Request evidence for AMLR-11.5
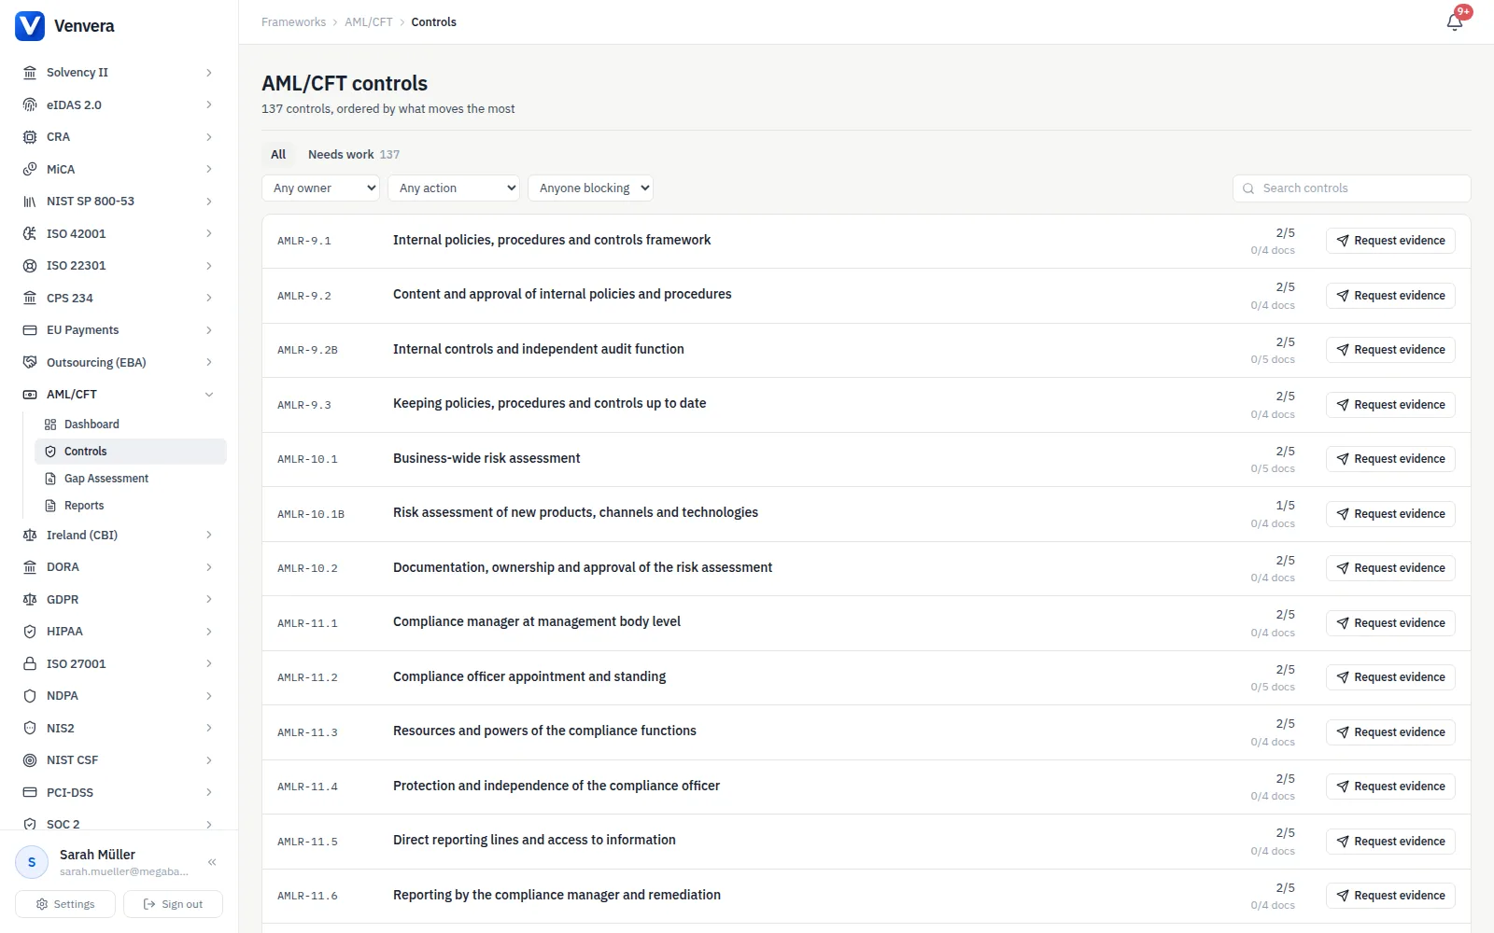The image size is (1494, 933). (1390, 842)
